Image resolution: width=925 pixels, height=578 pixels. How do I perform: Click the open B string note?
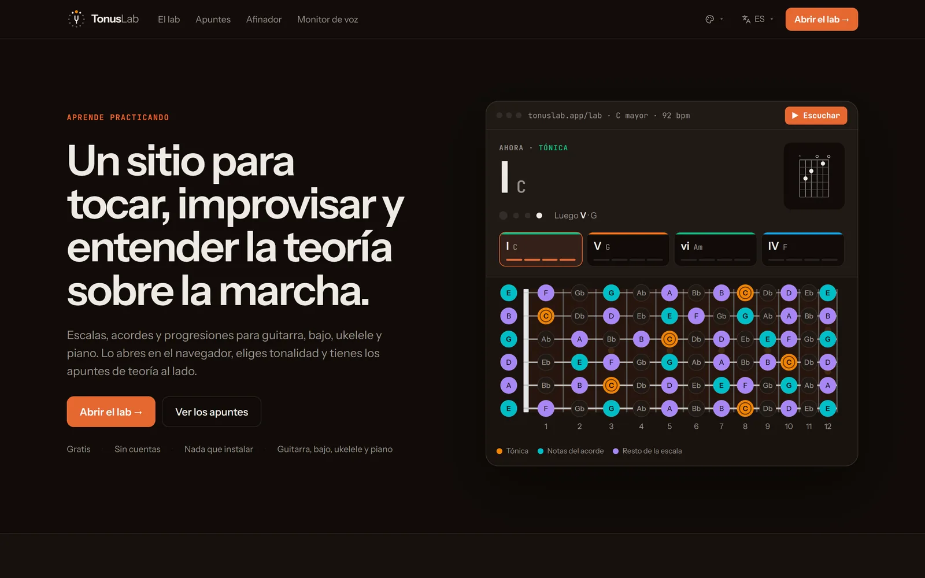click(x=509, y=316)
